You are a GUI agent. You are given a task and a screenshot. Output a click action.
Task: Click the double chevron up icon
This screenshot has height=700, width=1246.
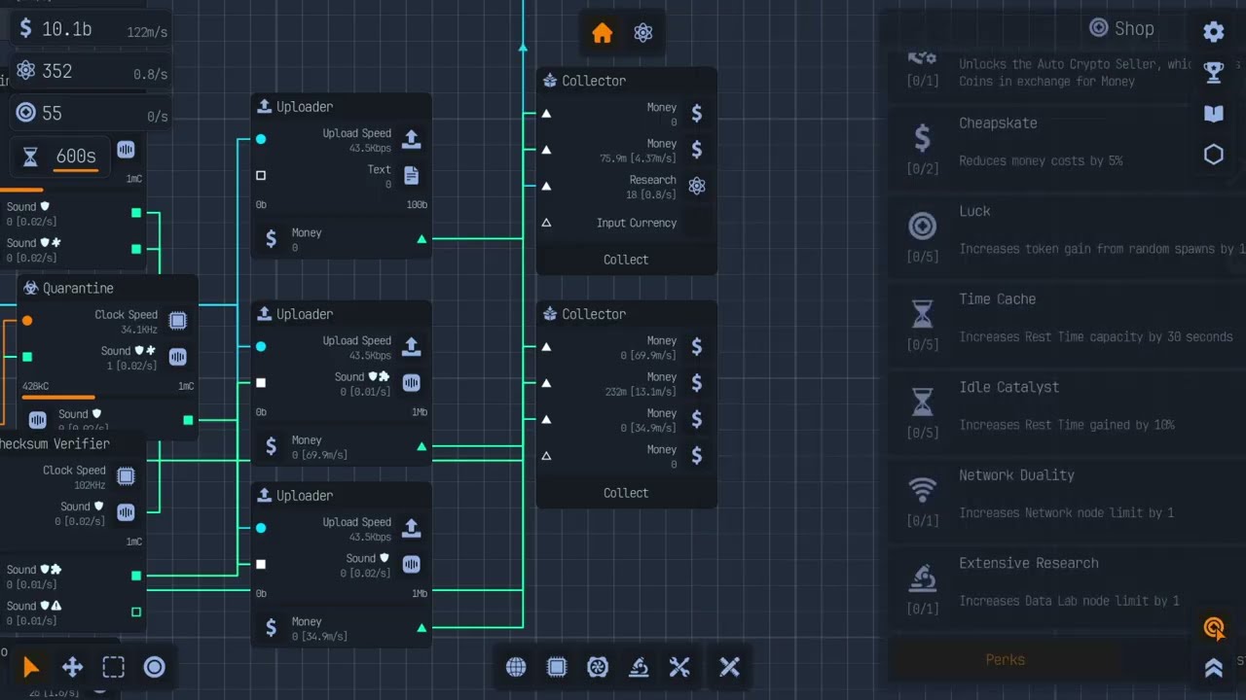click(x=1214, y=667)
